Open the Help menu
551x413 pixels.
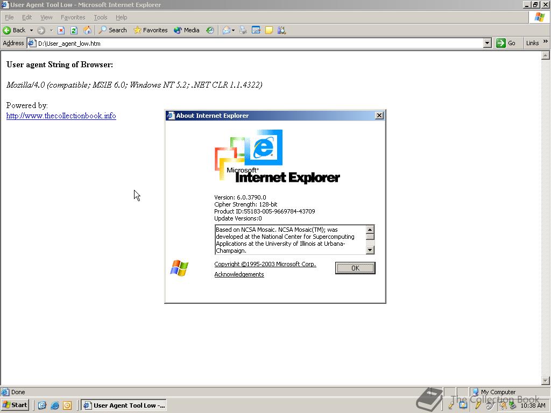point(121,17)
